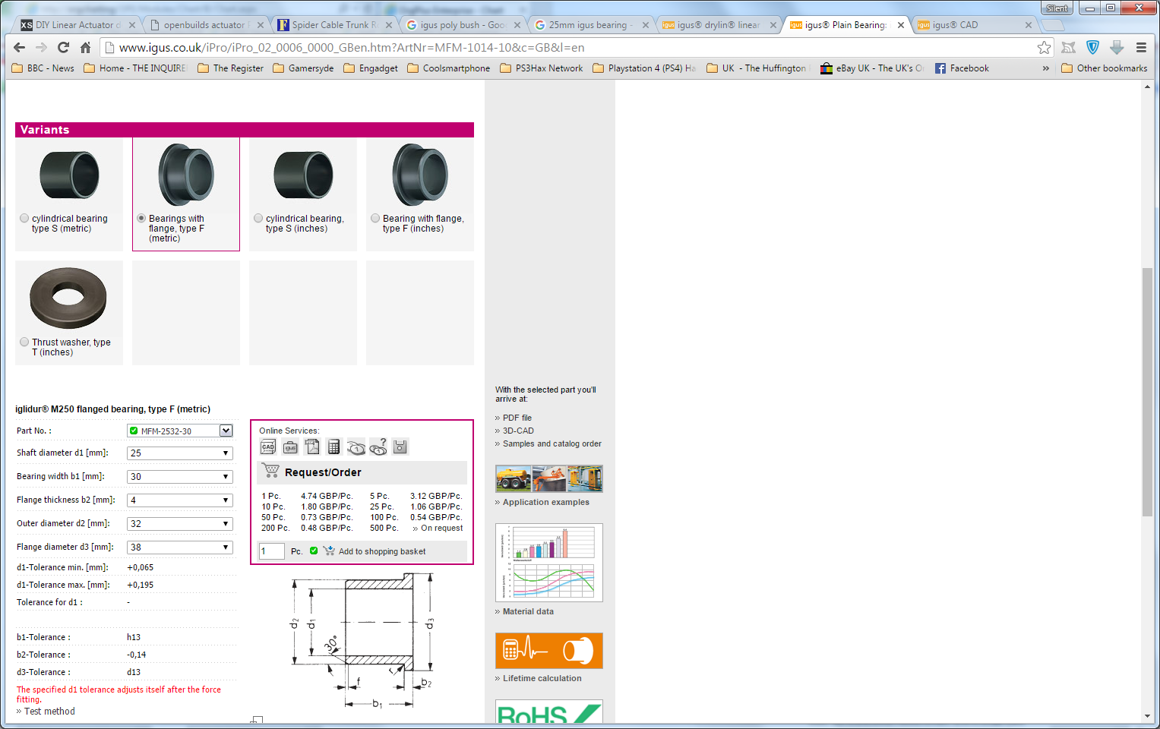This screenshot has width=1160, height=729.
Task: Click the quantity Pc. input field
Action: tap(271, 551)
